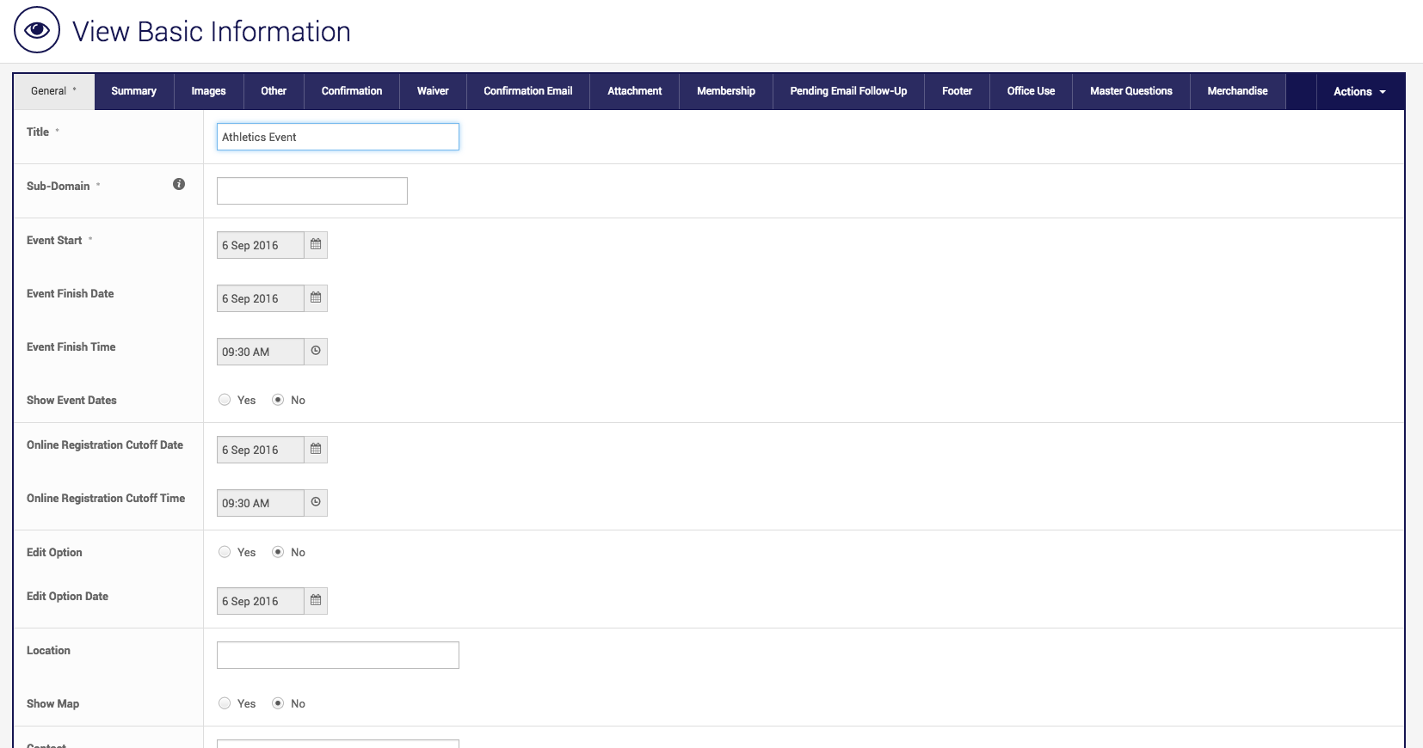
Task: Click the empty Location input field
Action: (x=338, y=655)
